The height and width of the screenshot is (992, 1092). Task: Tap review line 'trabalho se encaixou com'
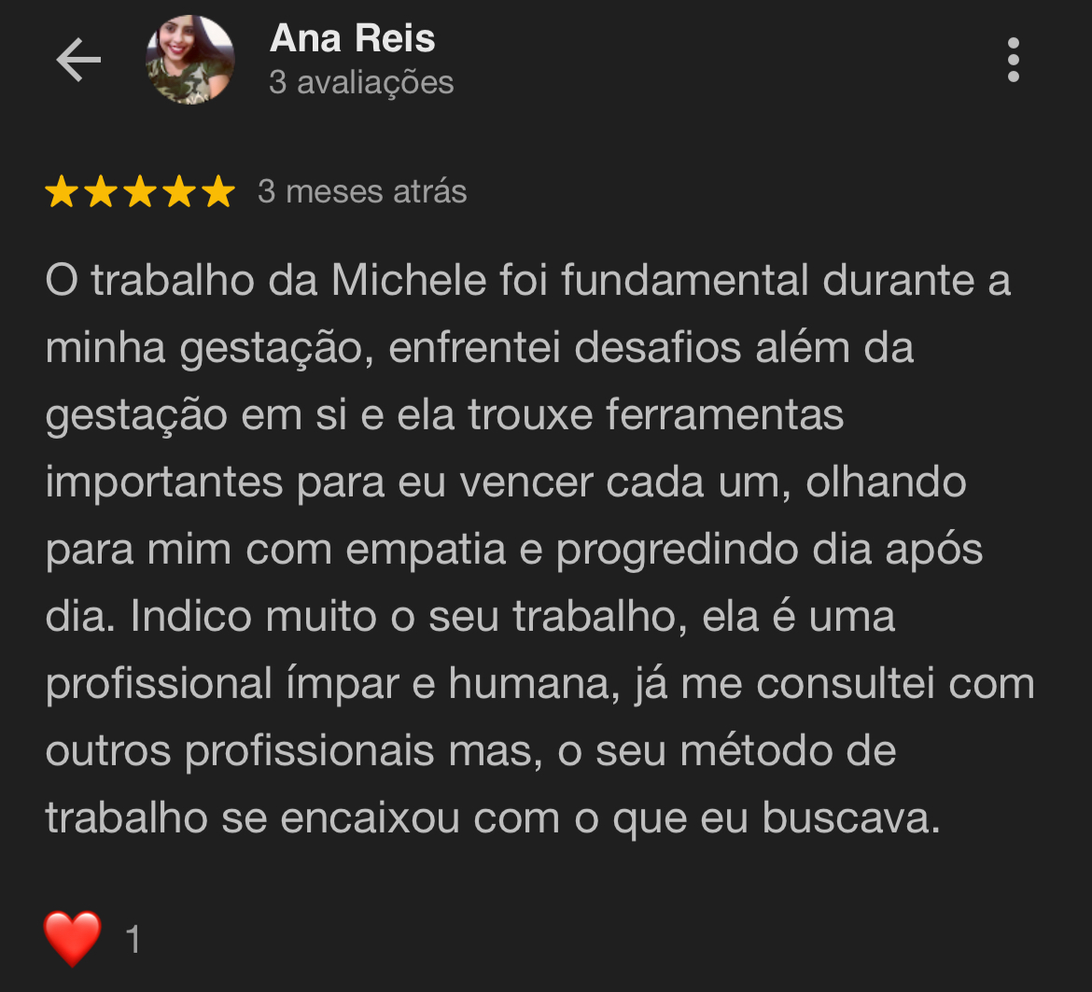pos(493,817)
